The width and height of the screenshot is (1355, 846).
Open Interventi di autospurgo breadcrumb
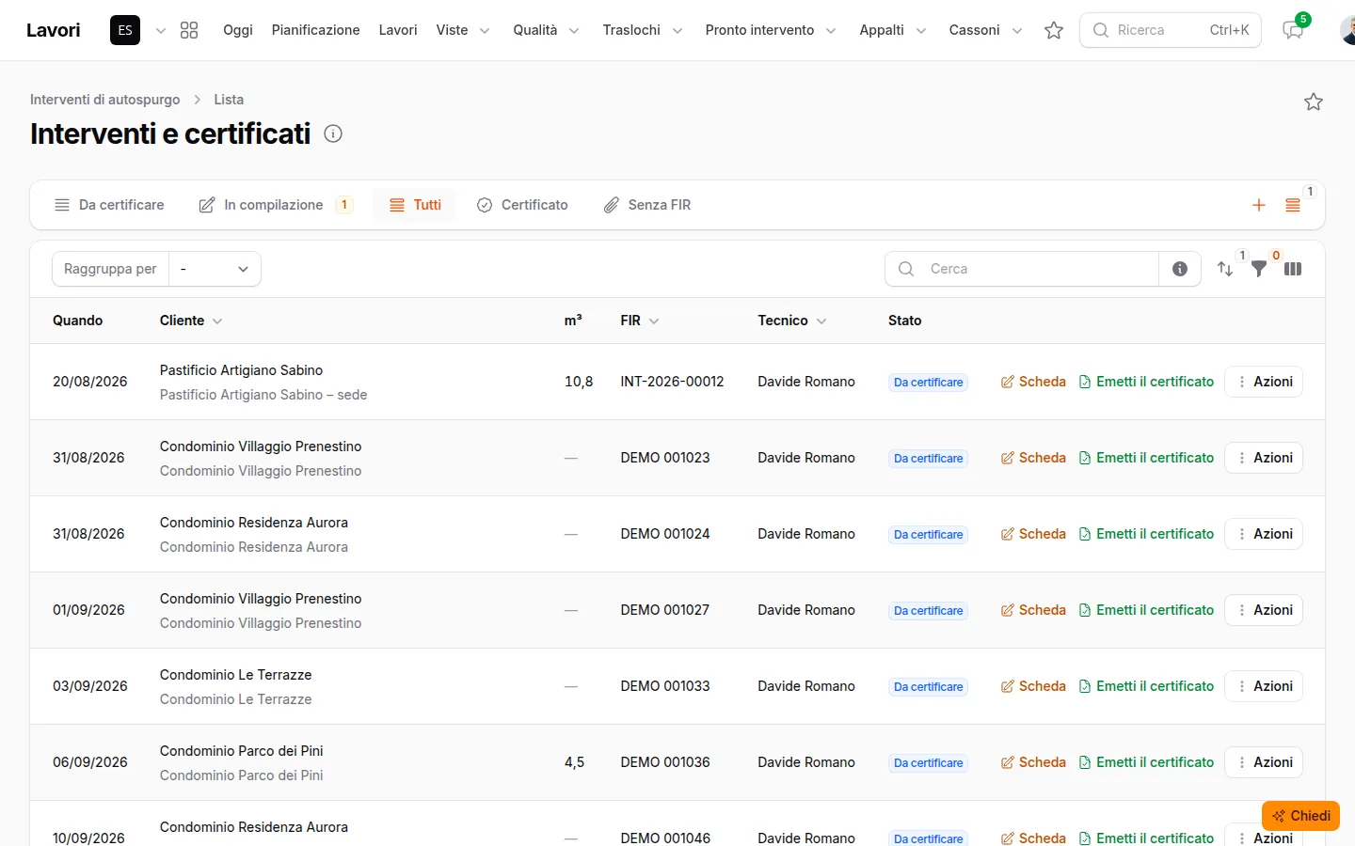point(104,100)
